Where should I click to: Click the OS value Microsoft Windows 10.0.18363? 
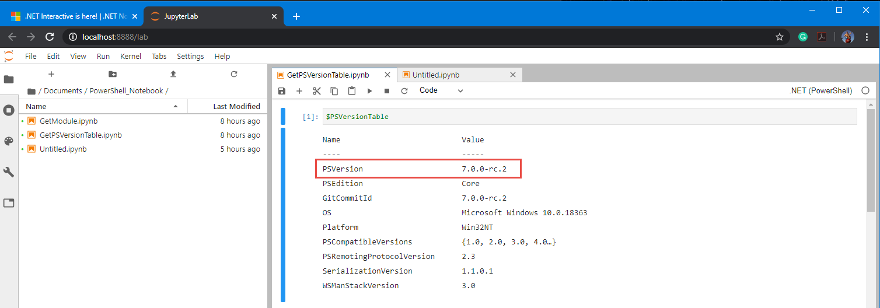(x=524, y=212)
